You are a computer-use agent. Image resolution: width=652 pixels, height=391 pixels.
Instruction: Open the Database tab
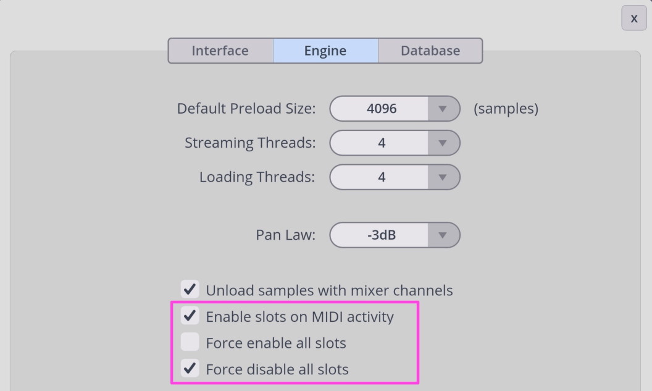pyautogui.click(x=430, y=51)
